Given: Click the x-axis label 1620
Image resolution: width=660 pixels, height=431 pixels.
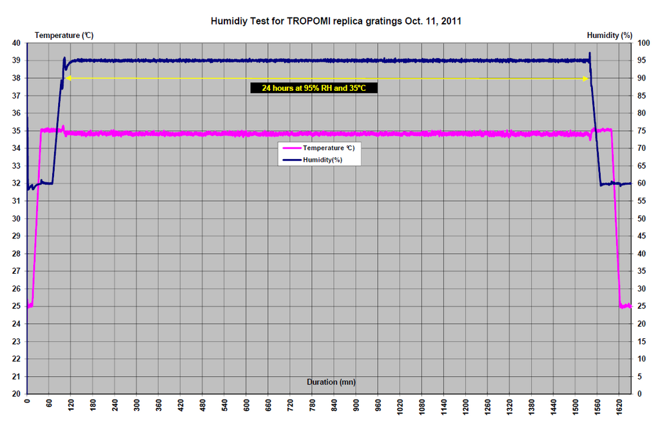Looking at the screenshot, I should pyautogui.click(x=619, y=407).
